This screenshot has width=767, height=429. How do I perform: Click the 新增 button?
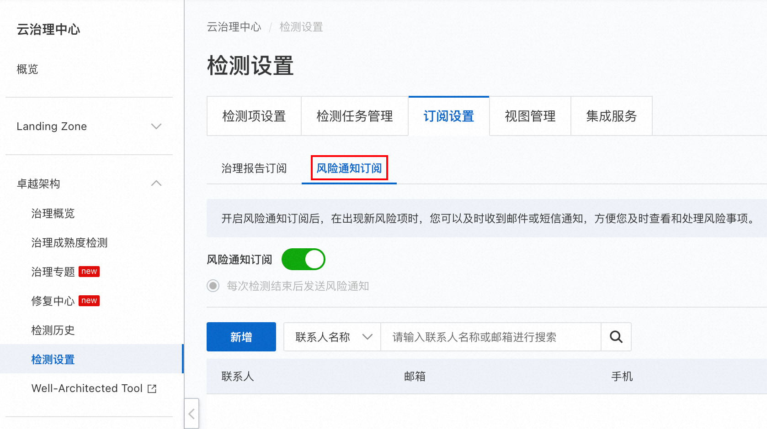pyautogui.click(x=241, y=337)
